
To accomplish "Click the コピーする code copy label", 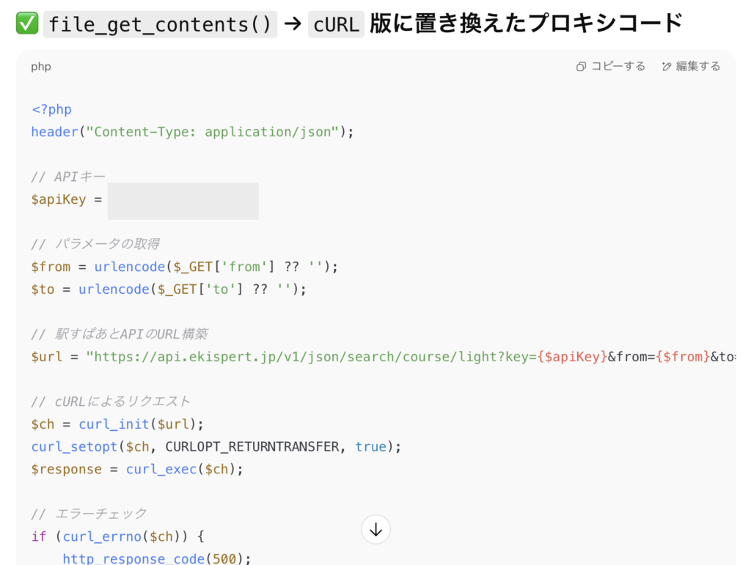I will click(618, 67).
